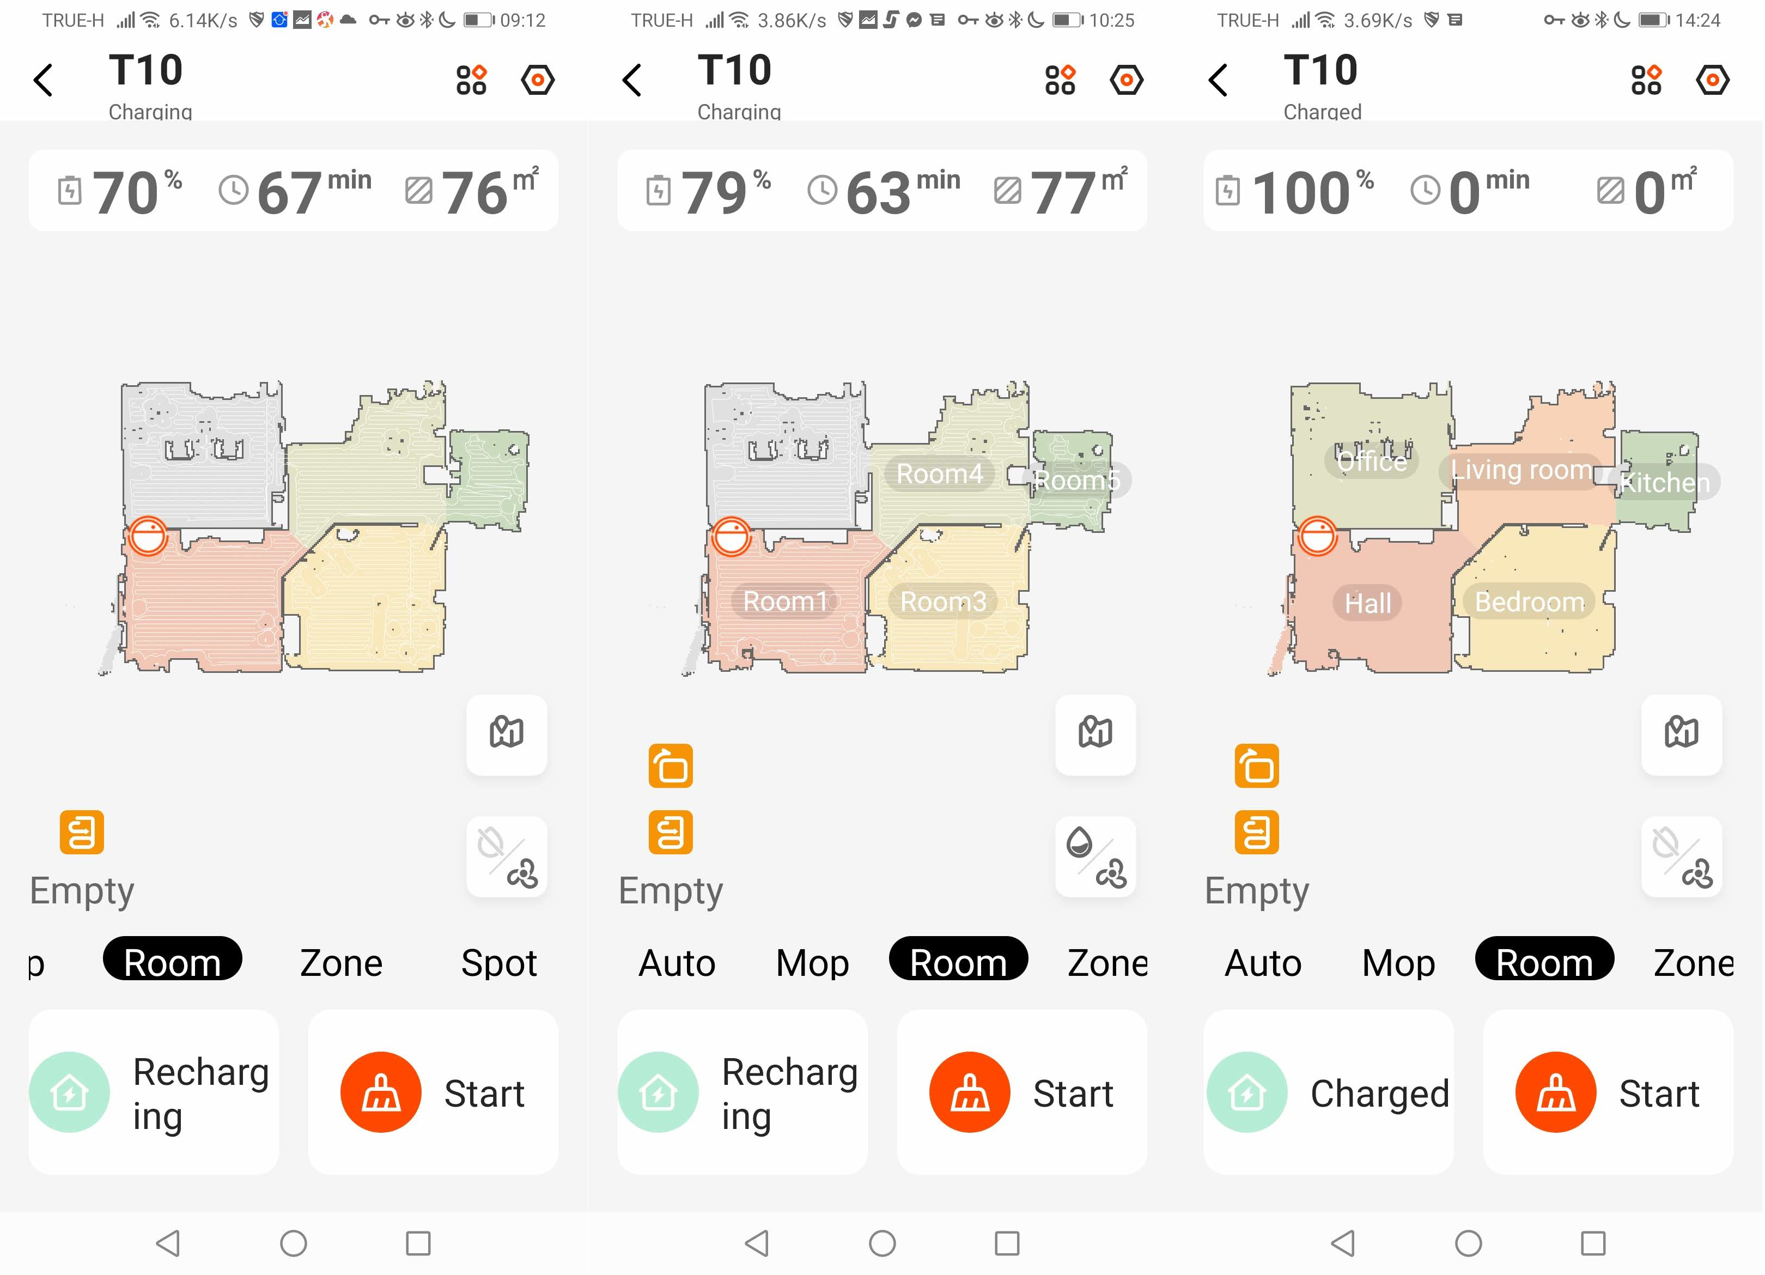Tap the orange rotate-square icon in the middle screen

tap(671, 766)
